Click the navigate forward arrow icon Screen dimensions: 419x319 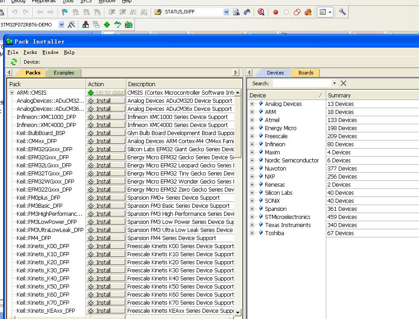click(50, 12)
